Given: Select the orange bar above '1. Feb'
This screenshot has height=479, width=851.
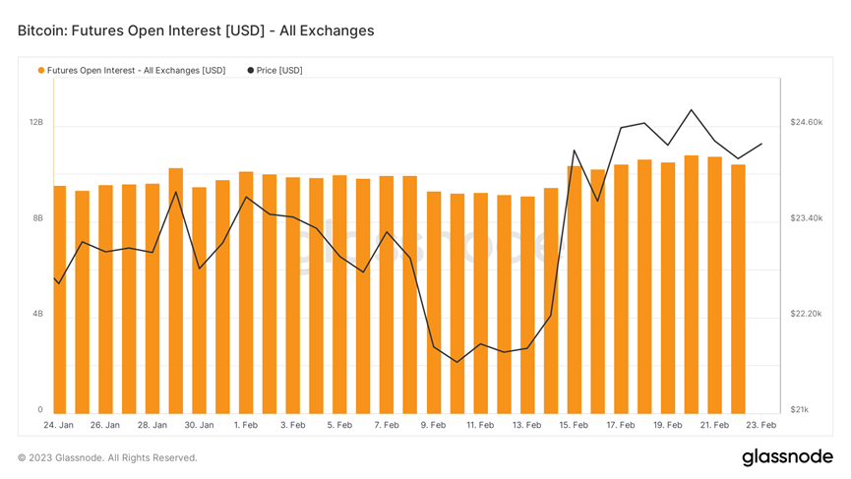Looking at the screenshot, I should tap(246, 293).
